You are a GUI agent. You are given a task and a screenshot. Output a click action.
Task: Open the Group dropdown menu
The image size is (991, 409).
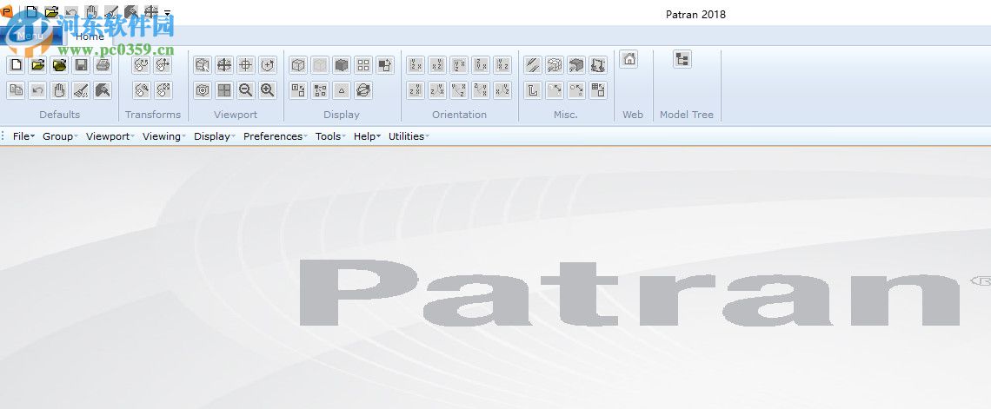[x=60, y=136]
